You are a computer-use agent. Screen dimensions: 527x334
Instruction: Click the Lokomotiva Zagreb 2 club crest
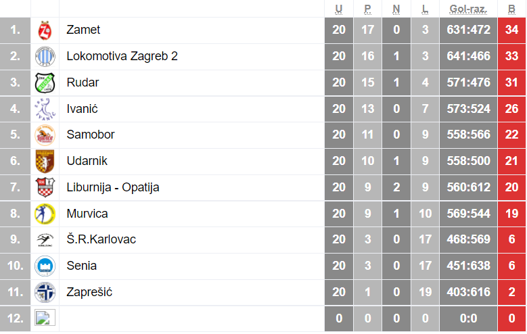click(x=45, y=57)
